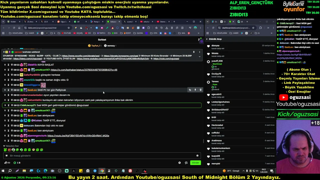Click SirGideonOfnir07 in the activity feed
320x180 pixels.
click(x=220, y=110)
